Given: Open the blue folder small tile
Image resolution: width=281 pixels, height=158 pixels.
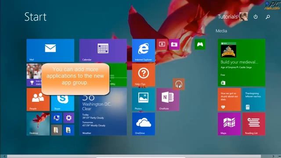Looking at the screenshot, I should coord(68,130).
